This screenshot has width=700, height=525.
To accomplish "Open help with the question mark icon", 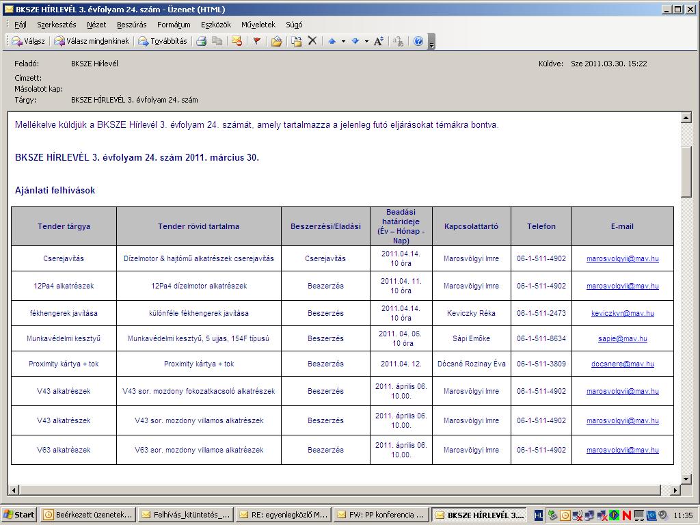I will (418, 41).
